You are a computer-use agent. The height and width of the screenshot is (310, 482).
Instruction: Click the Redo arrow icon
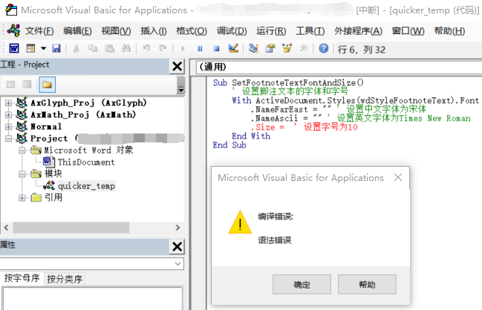point(163,48)
